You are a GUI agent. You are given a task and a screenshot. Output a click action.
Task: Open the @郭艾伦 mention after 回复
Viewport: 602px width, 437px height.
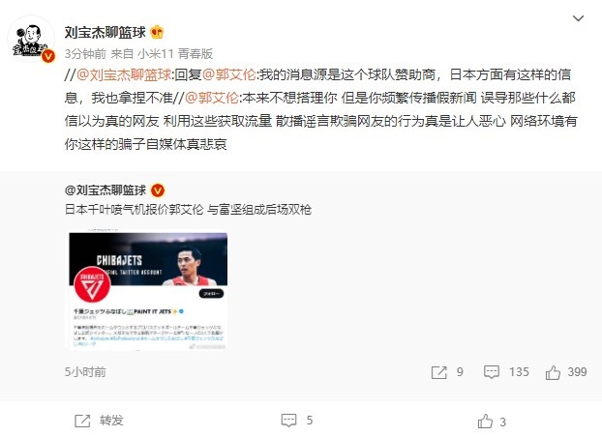[228, 74]
